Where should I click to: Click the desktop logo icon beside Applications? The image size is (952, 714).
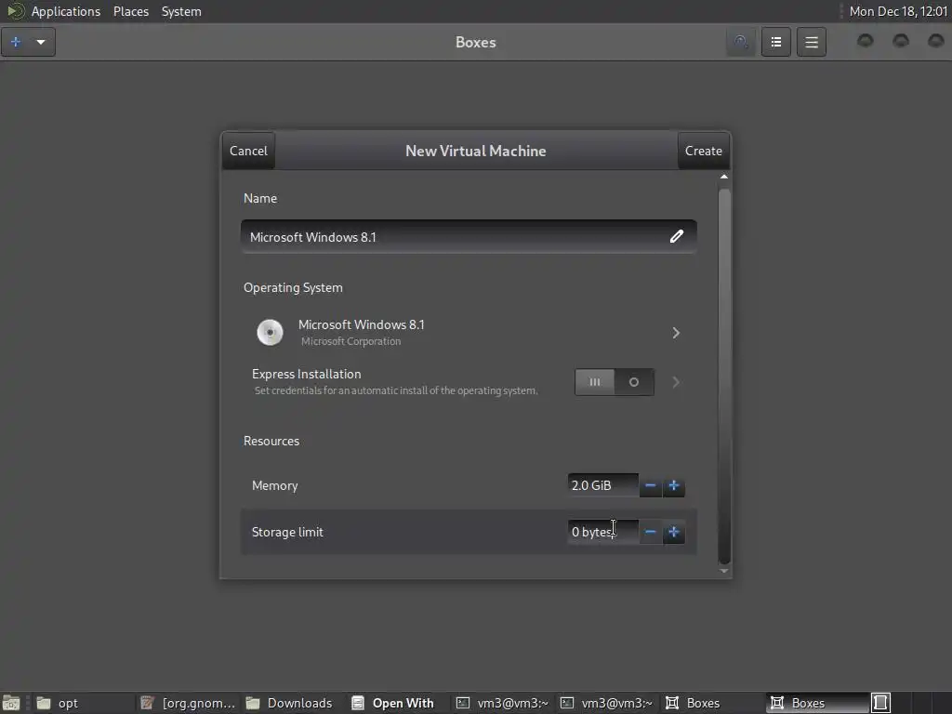tap(15, 11)
